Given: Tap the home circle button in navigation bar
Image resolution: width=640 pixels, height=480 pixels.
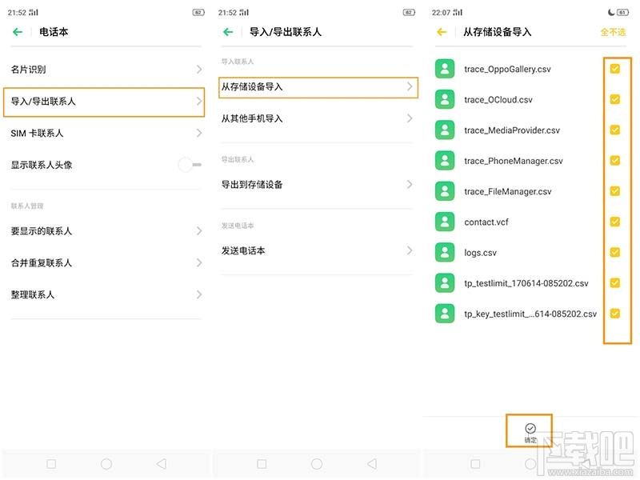Looking at the screenshot, I should click(x=106, y=462).
